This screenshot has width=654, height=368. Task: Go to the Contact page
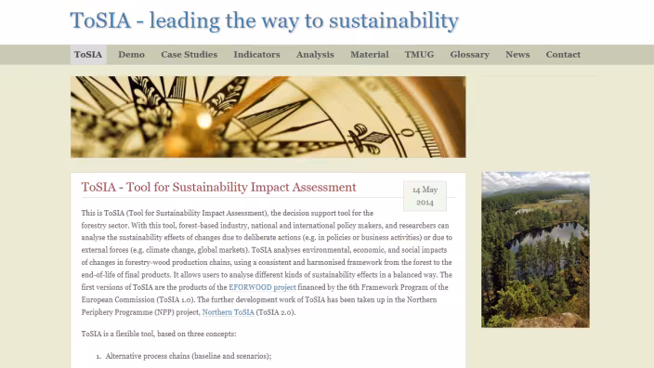[563, 55]
